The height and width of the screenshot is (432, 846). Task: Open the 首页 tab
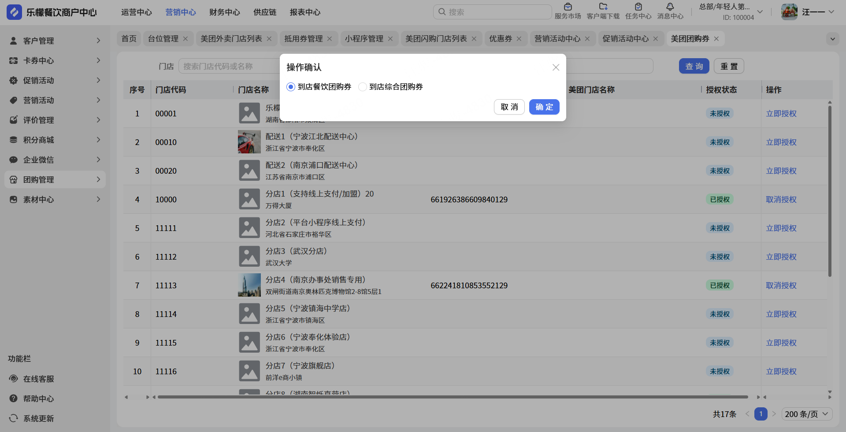coord(129,39)
